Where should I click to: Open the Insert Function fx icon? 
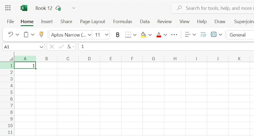tap(69, 47)
